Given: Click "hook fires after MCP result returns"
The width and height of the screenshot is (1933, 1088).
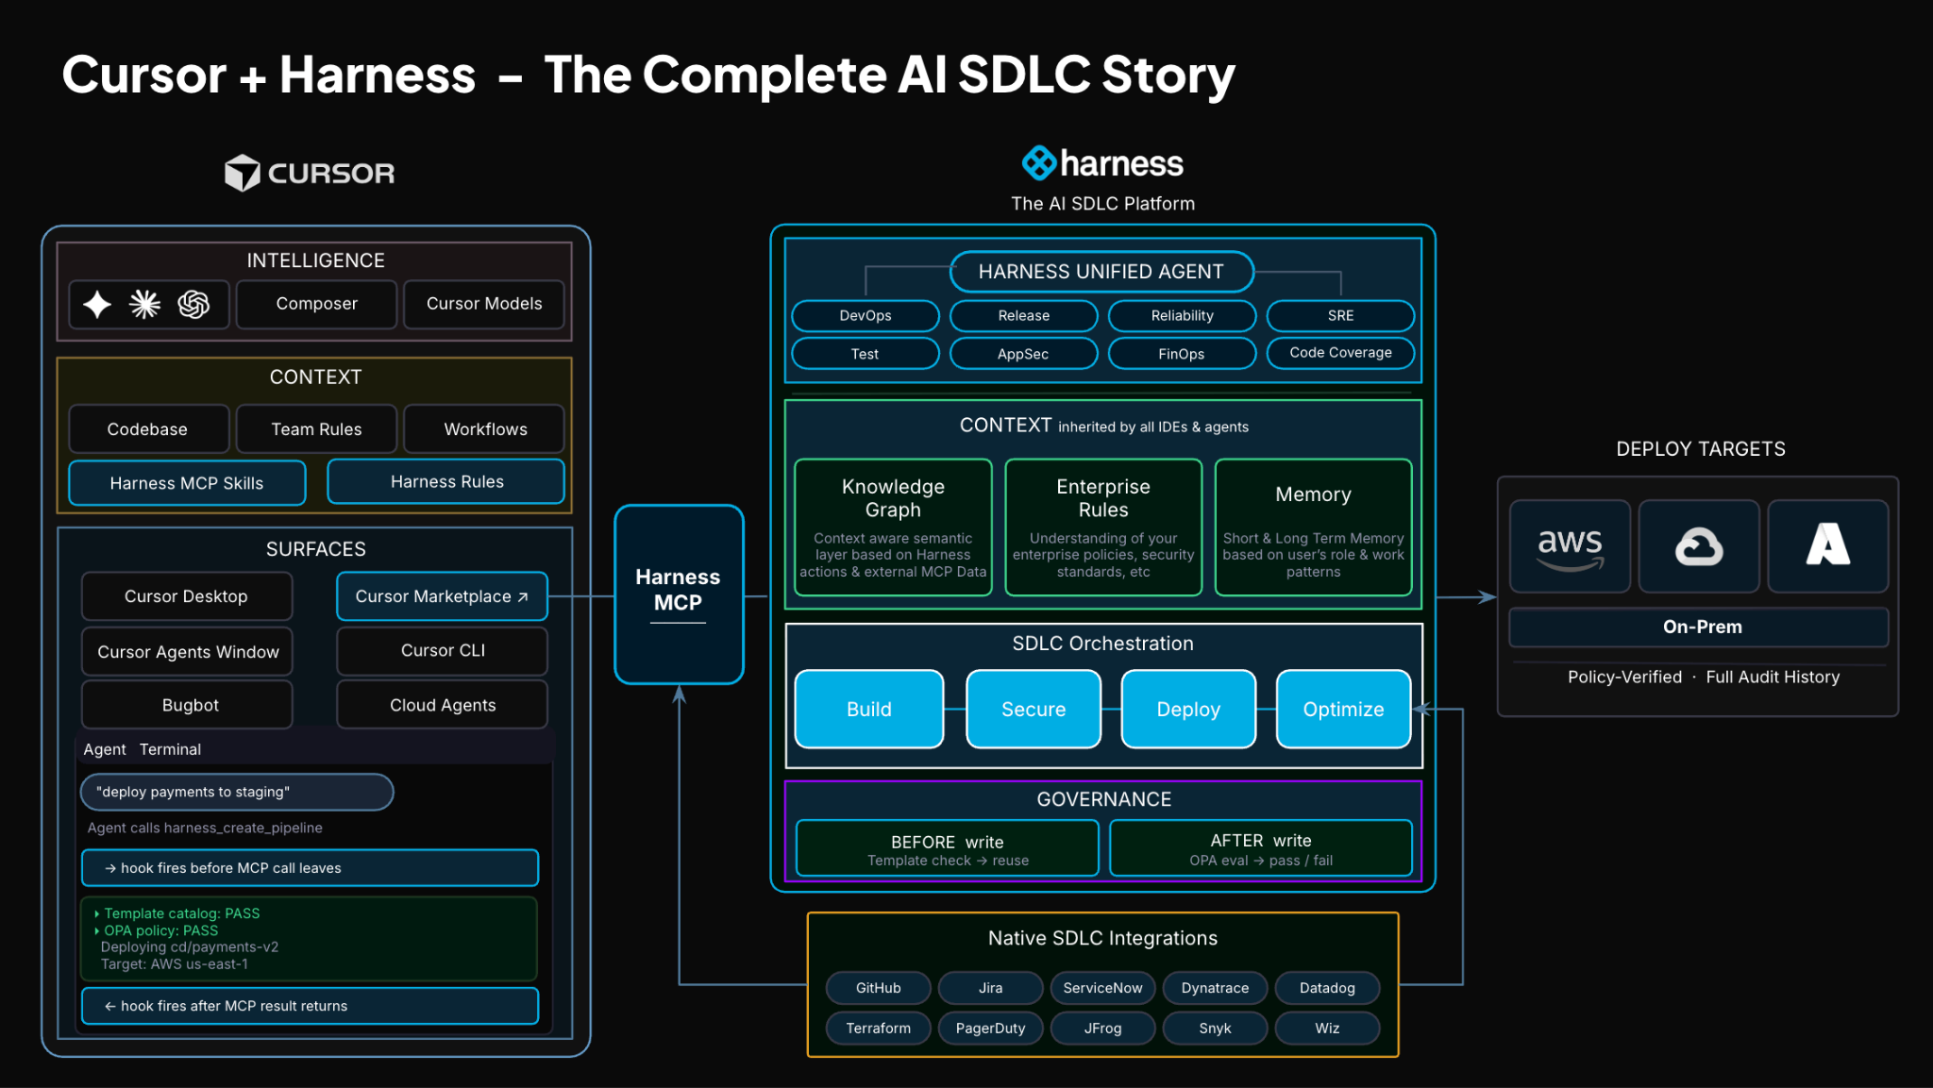Looking at the screenshot, I should pos(311,1006).
